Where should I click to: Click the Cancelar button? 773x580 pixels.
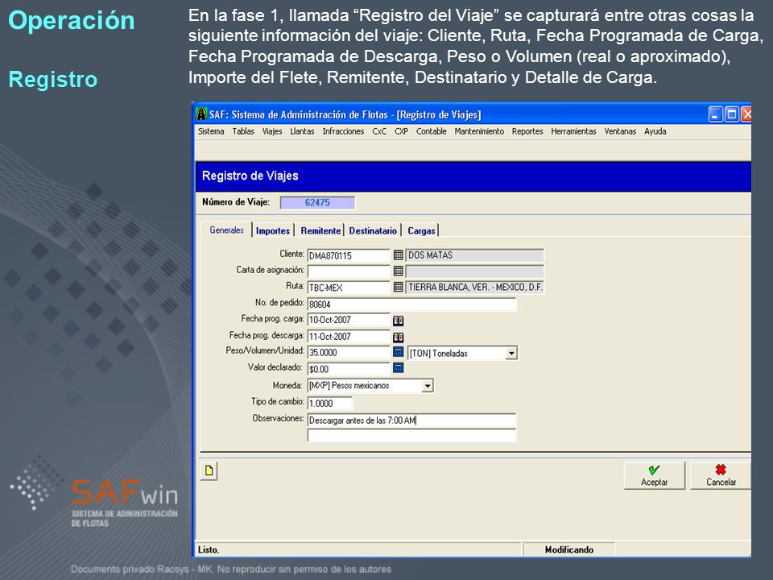(721, 475)
